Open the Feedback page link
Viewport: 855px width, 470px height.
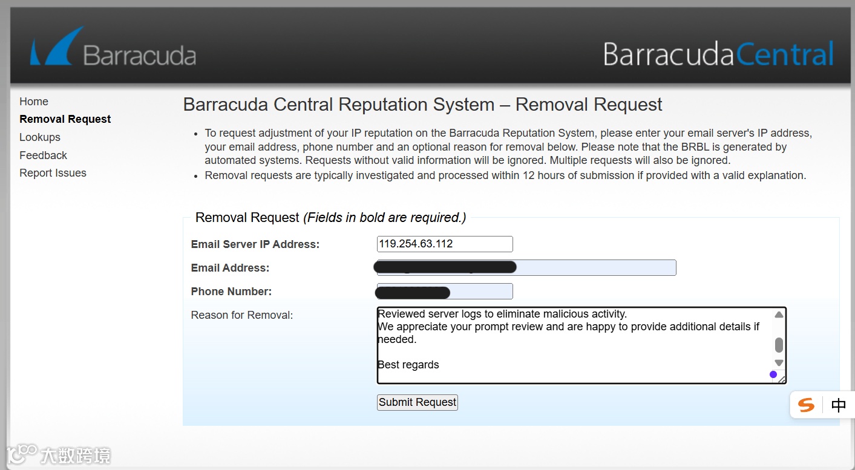(x=43, y=155)
